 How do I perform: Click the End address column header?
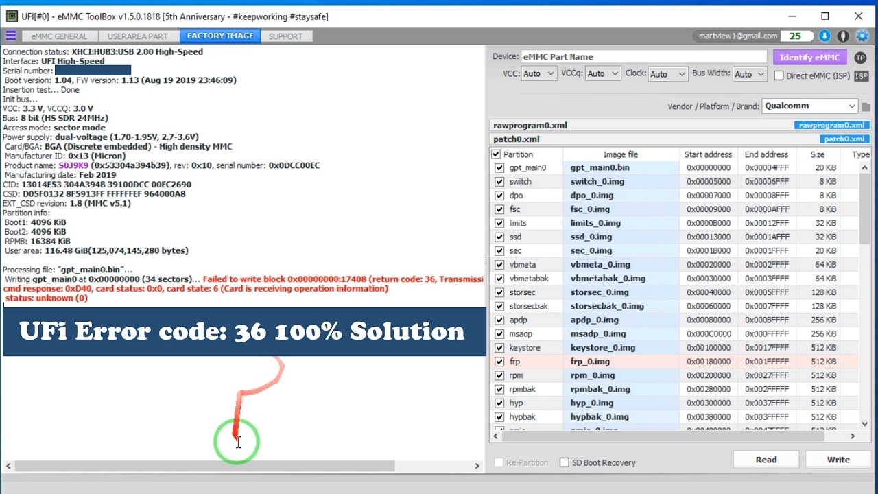(766, 154)
